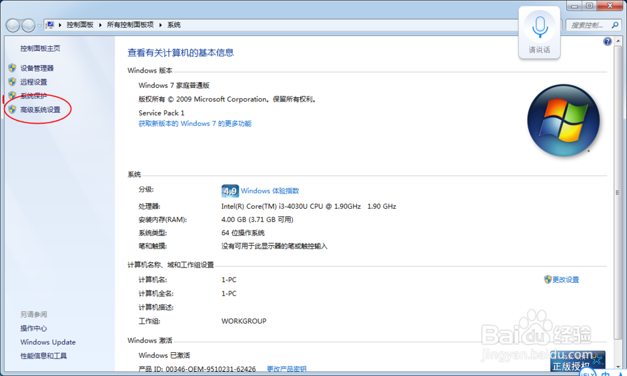The image size is (627, 376).
Task: Click the magnifier search icon
Action: pos(615,25)
